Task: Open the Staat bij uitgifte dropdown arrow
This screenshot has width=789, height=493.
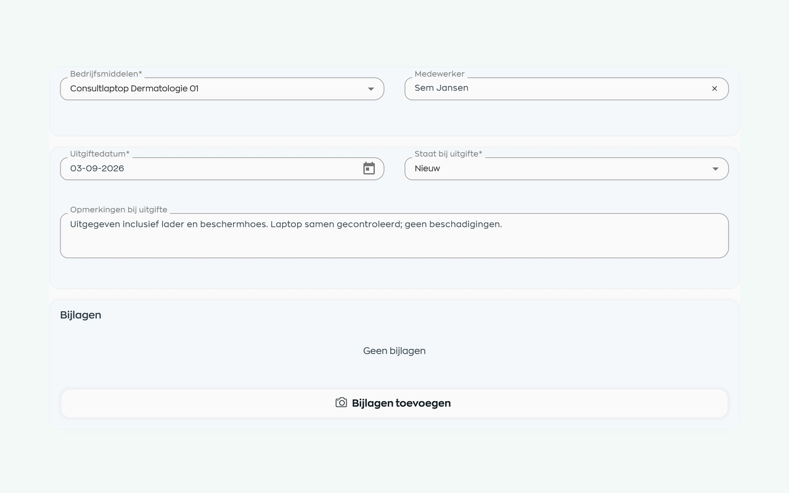Action: (716, 169)
